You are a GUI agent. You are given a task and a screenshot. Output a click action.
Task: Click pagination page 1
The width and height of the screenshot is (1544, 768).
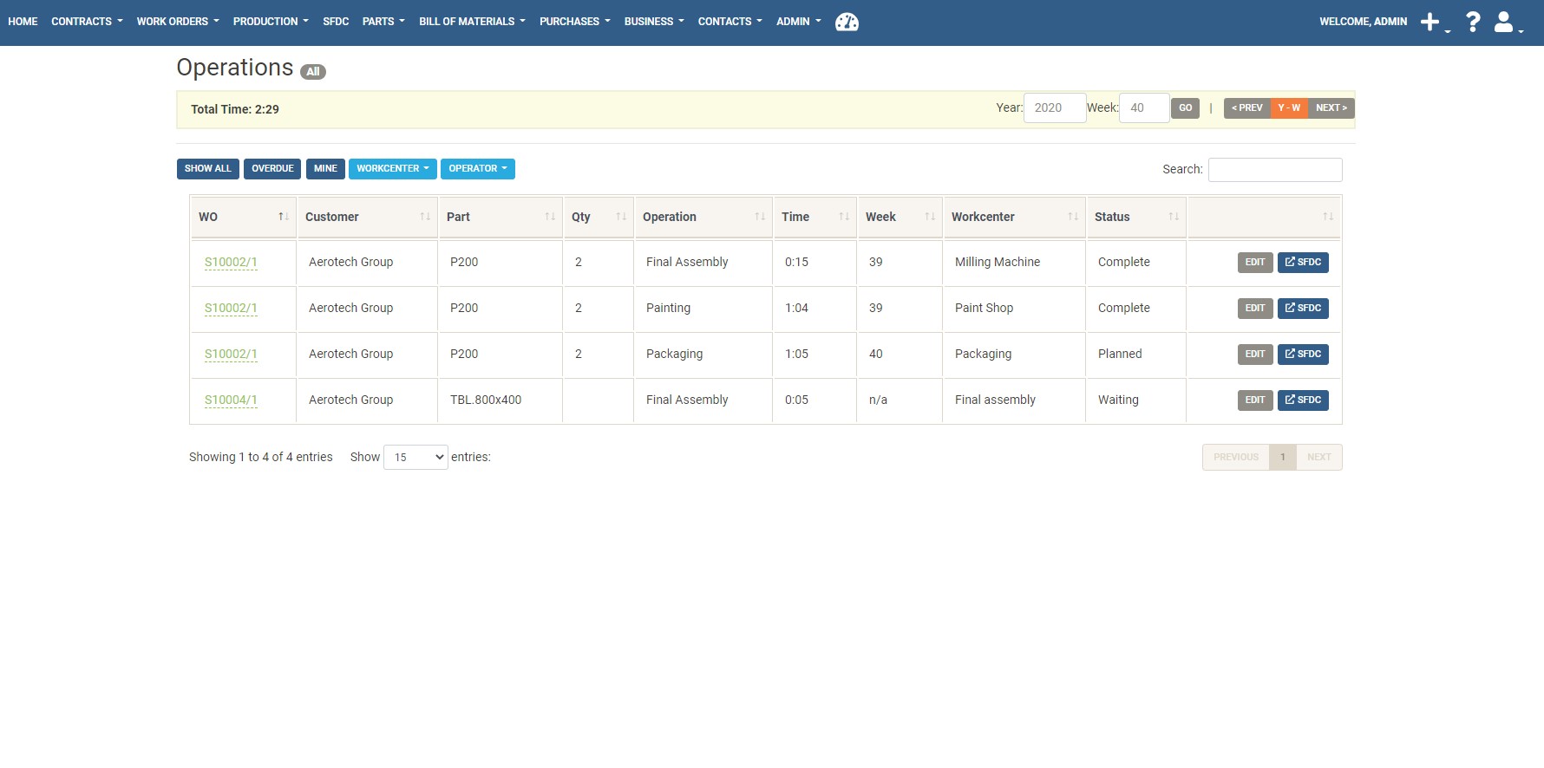(x=1283, y=458)
